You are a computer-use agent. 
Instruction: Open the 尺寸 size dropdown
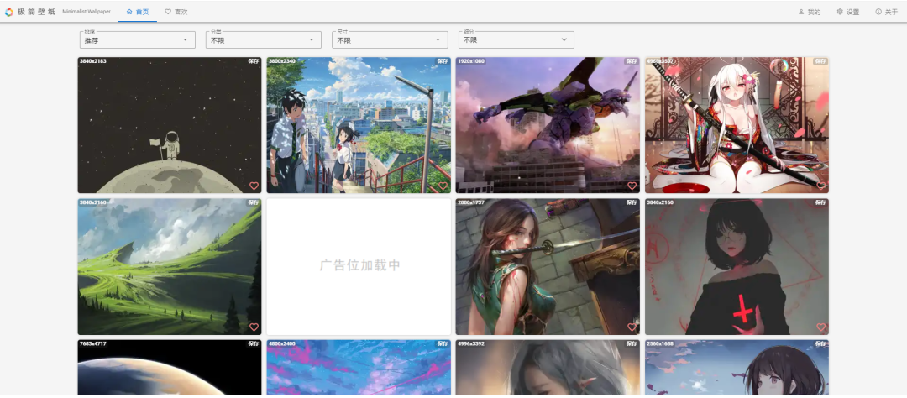pos(390,39)
